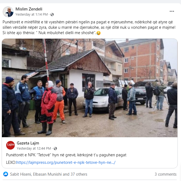Show list of Sabit Hiseni and 37 others
The image size is (181, 181).
[49, 174]
